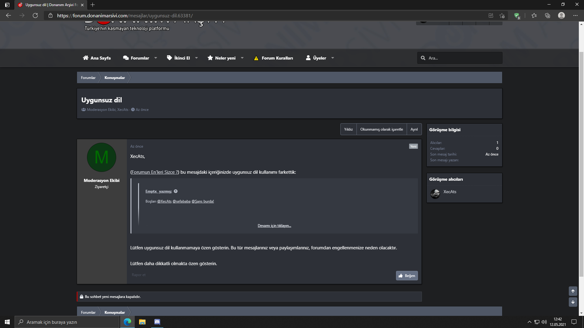Viewport: 584px width, 328px height.
Task: Click XecAts name in Görüşme alıcıları
Action: coord(450,192)
